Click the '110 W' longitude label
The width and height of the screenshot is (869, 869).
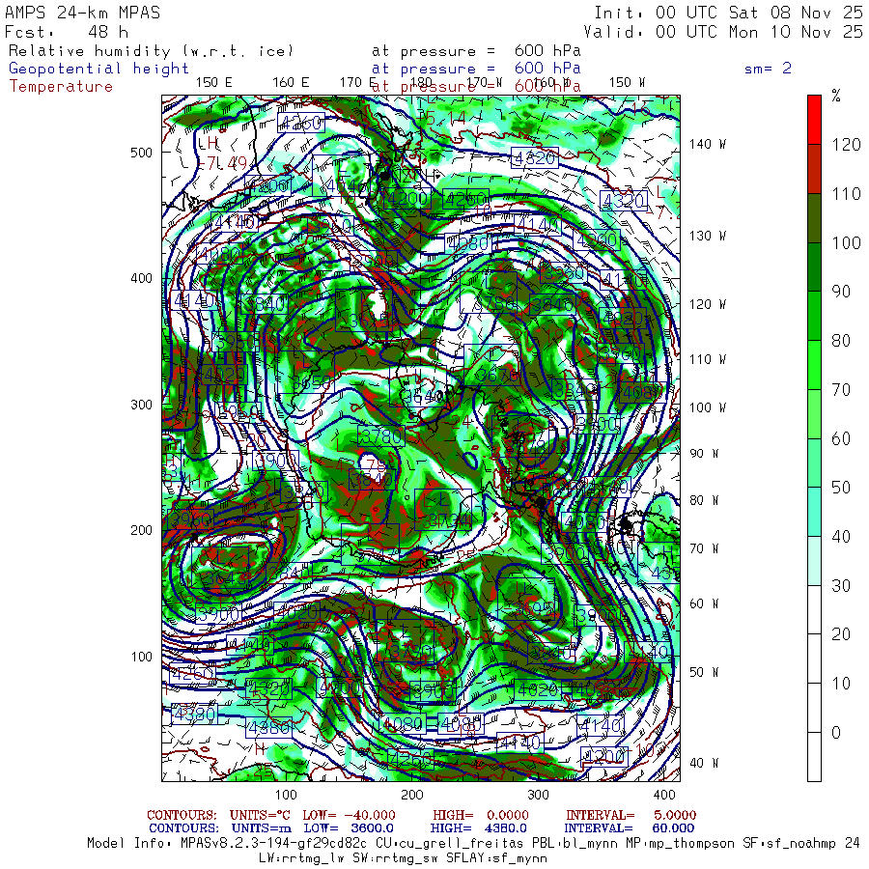coord(708,360)
